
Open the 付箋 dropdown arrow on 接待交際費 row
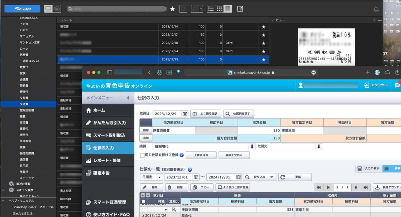coord(165,210)
